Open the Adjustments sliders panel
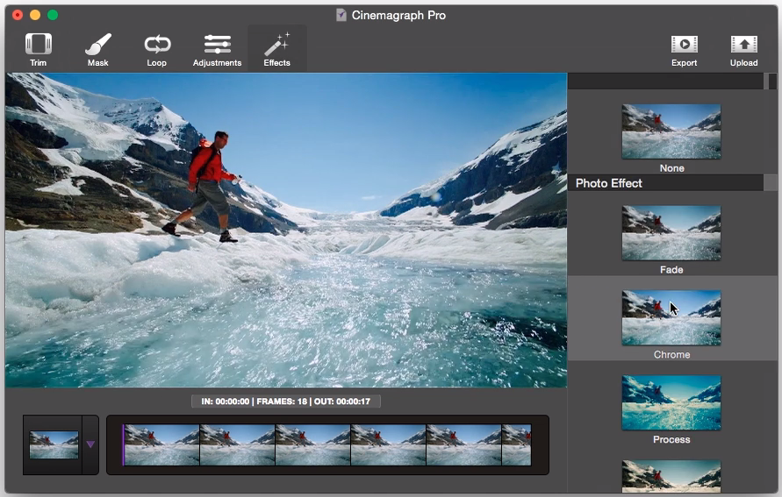The height and width of the screenshot is (497, 782). tap(217, 49)
